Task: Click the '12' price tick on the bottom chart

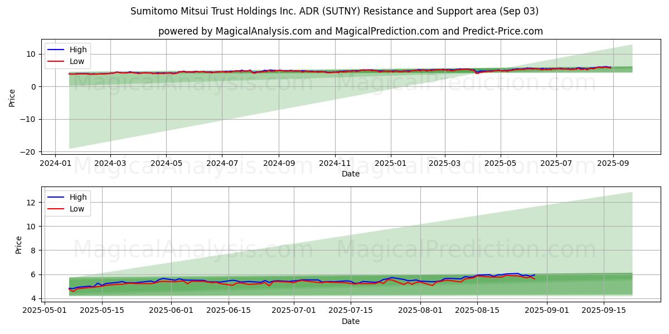Action: tap(32, 203)
